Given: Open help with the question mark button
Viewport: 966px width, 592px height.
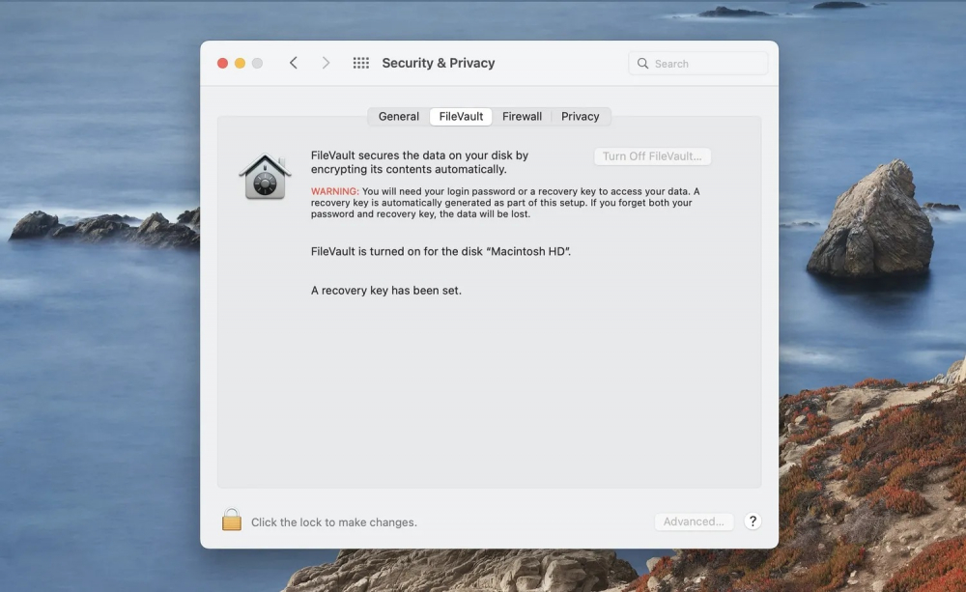Looking at the screenshot, I should tap(753, 522).
